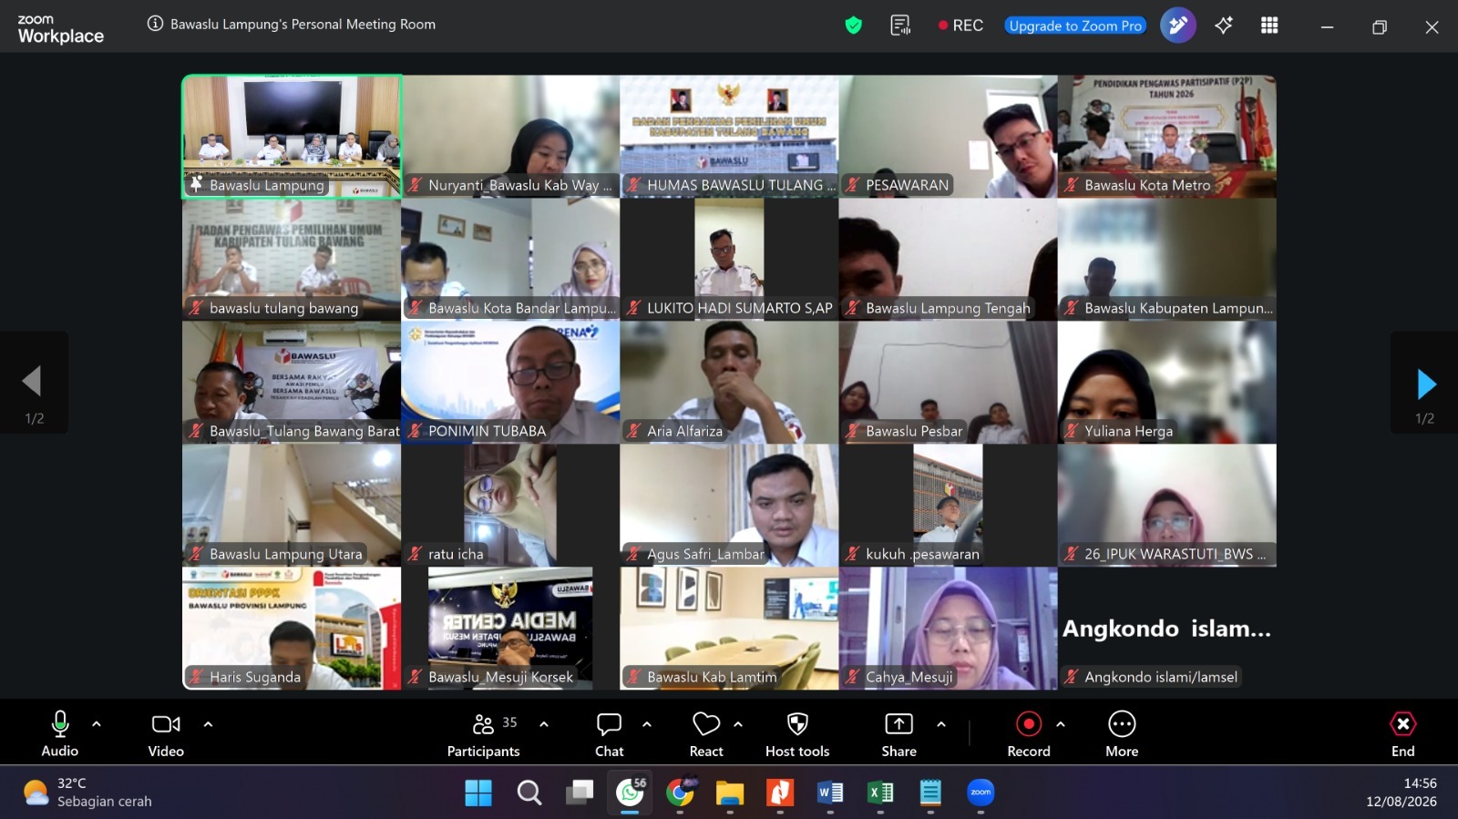The image size is (1458, 819).
Task: Expand the Record options arrow
Action: [1061, 724]
